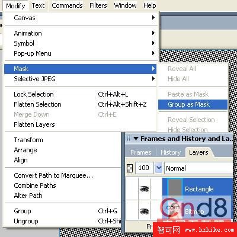Open the Commands menu
237x237 pixels.
click(67, 5)
